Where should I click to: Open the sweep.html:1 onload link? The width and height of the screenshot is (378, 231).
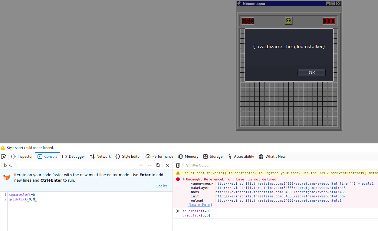278,201
